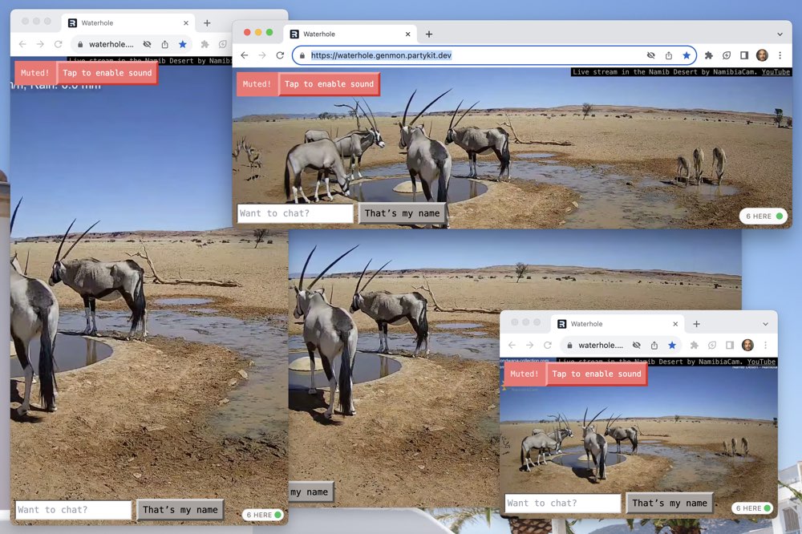Click Muted! in the left window
The image size is (802, 534).
[34, 73]
